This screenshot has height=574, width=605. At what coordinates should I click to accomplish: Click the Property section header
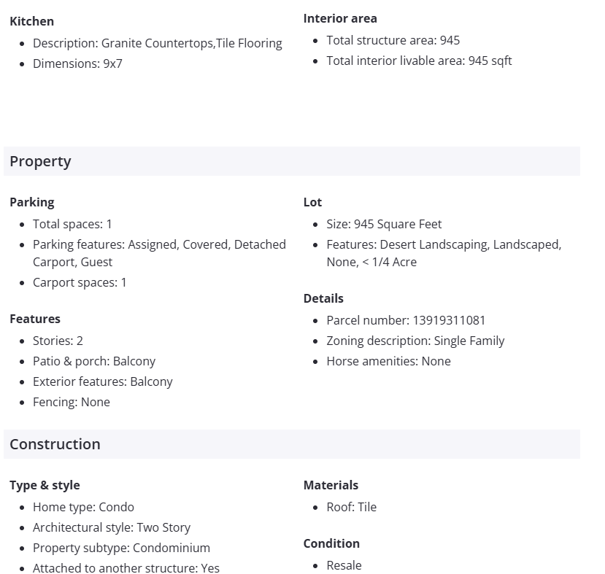(41, 161)
